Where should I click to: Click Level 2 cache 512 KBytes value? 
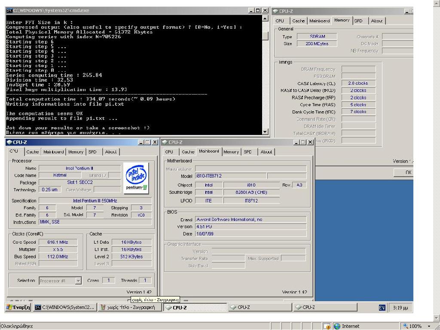point(131,257)
